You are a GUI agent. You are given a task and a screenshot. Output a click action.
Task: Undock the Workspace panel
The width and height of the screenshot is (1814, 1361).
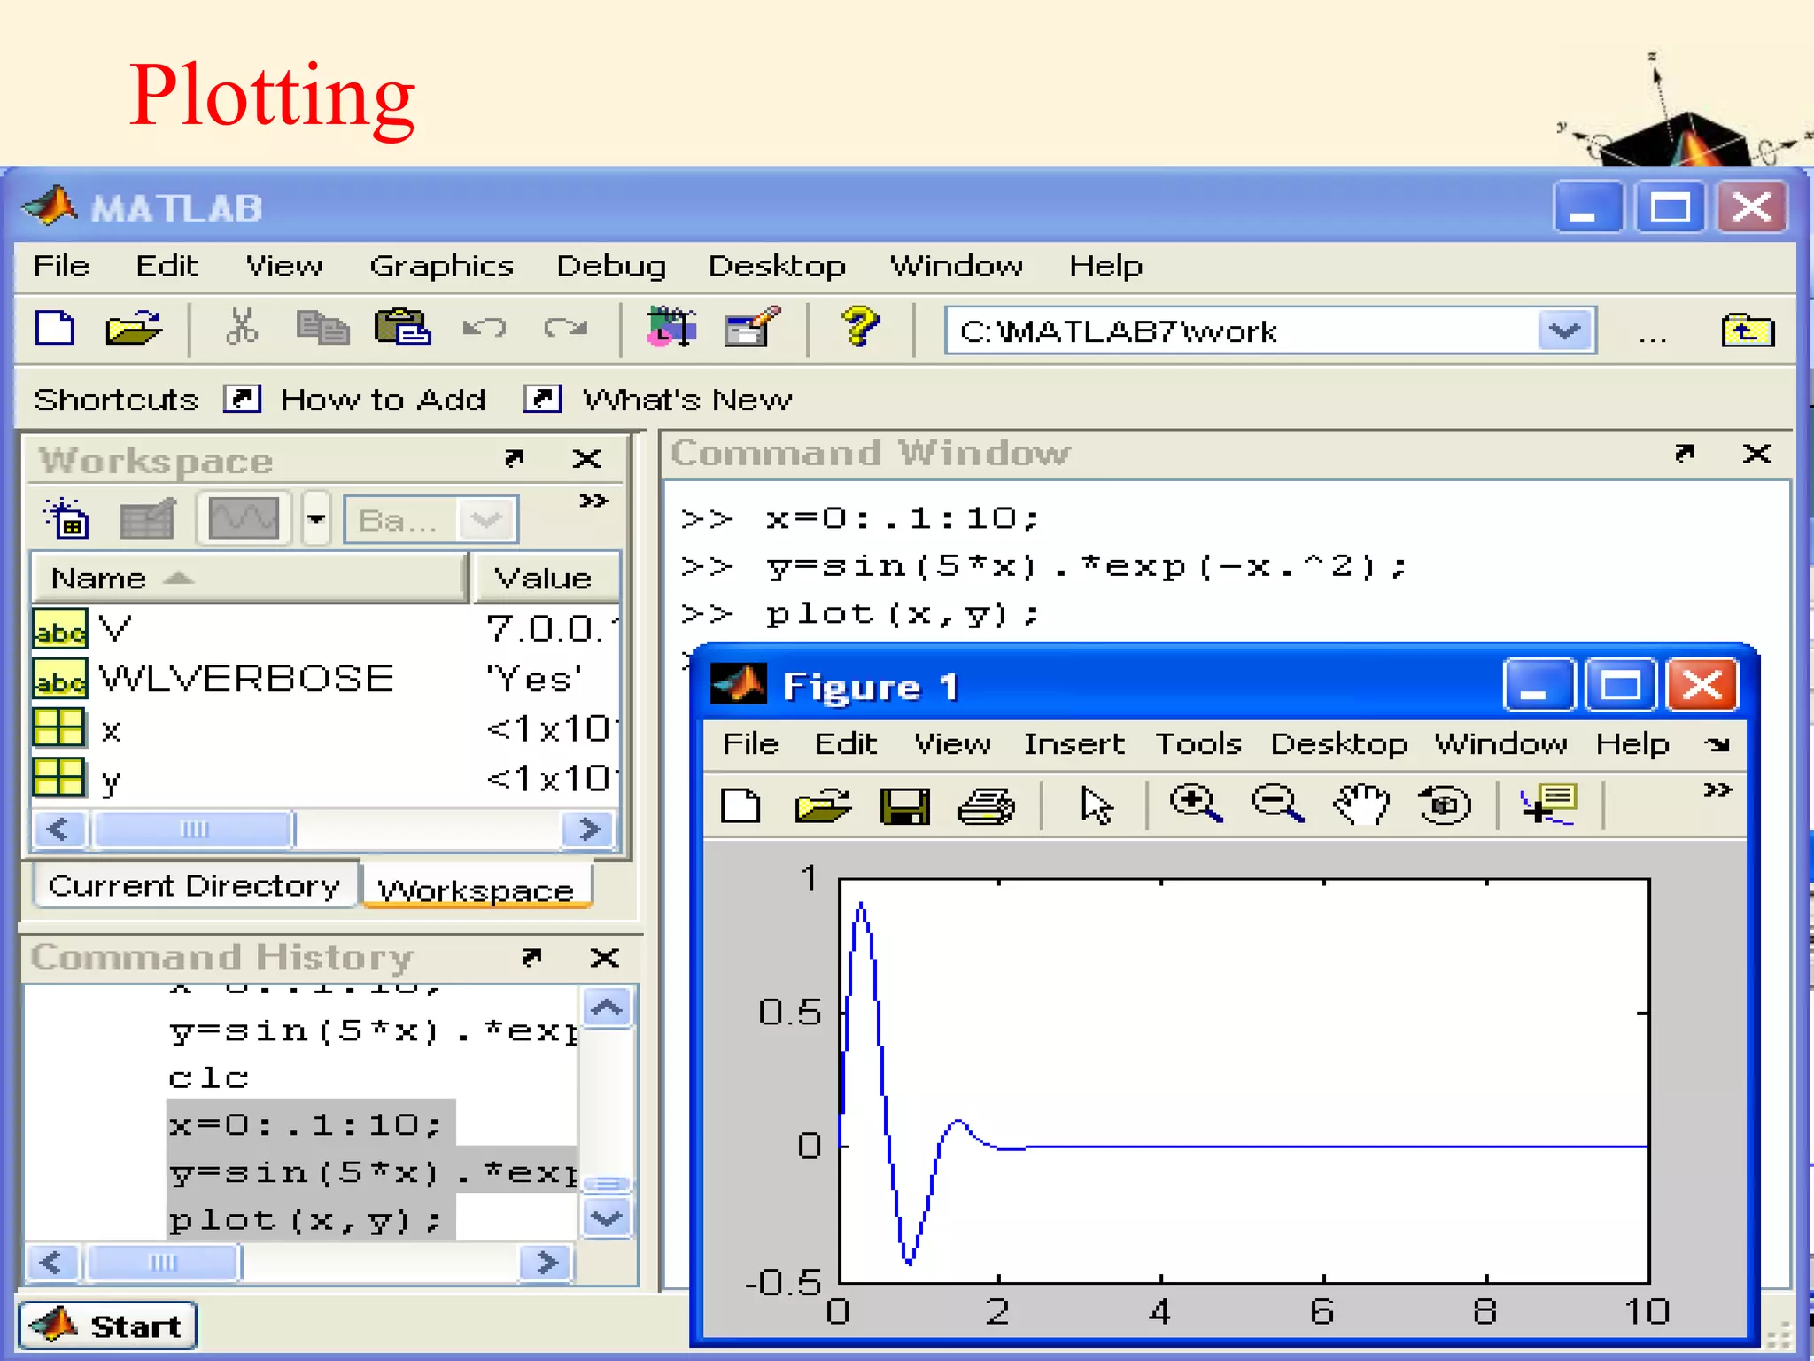pos(514,458)
